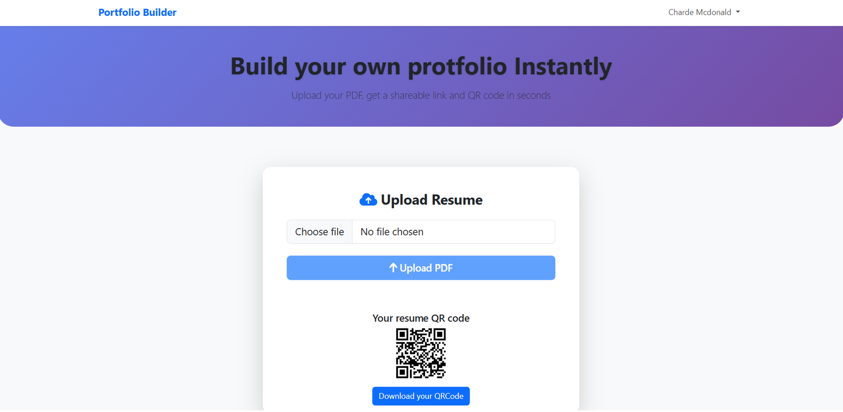Screen dimensions: 843x412
Task: Click the up arrow icon on Upload PDF
Action: (x=393, y=268)
